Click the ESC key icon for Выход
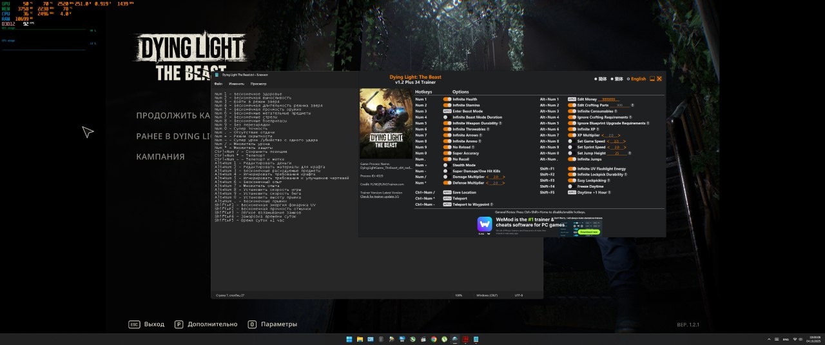Viewport: 825px width, 345px height. click(x=134, y=324)
